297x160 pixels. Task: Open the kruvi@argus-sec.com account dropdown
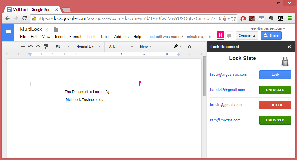point(268,28)
